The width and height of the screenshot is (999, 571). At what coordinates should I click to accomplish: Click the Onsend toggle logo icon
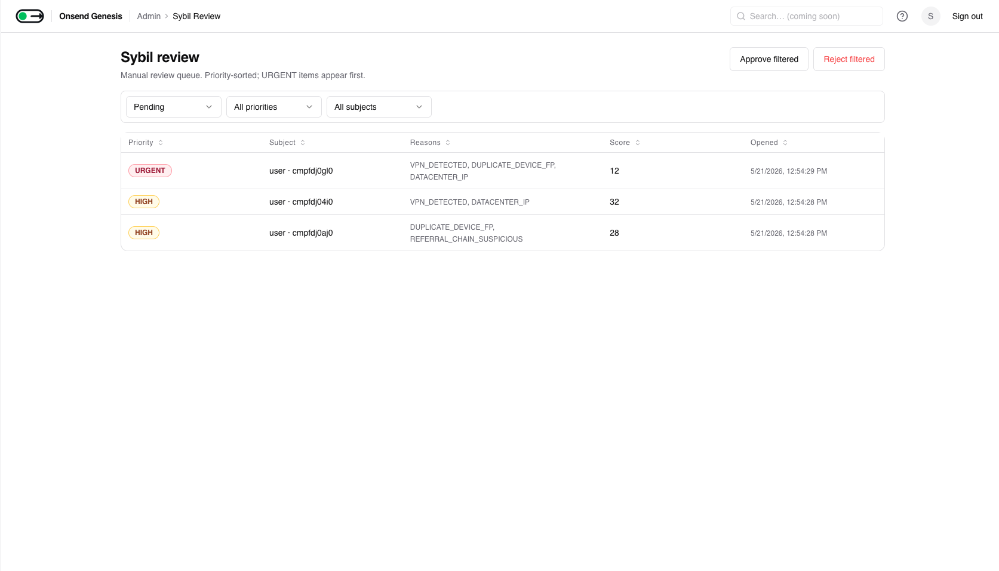tap(30, 16)
